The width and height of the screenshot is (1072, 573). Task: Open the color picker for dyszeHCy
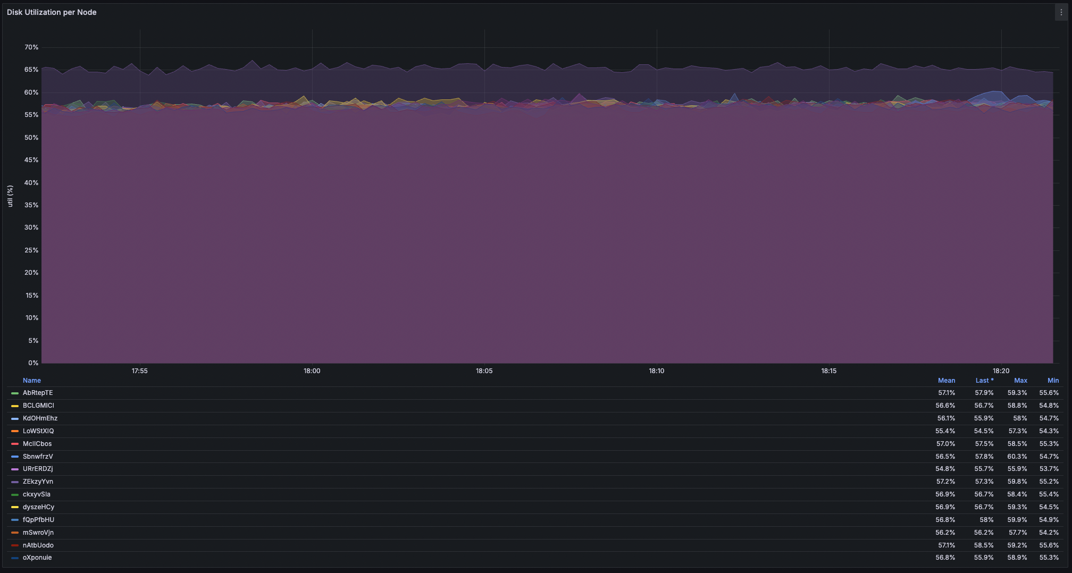(x=14, y=507)
